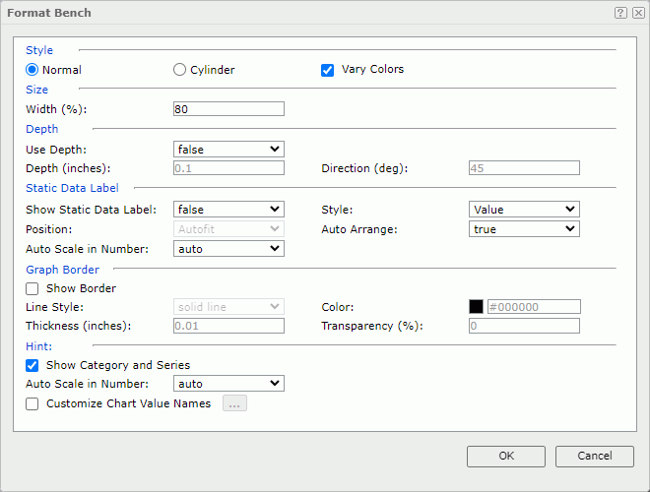This screenshot has width=650, height=492.
Task: Open Static Data Label Auto Scale dropdown
Action: pyautogui.click(x=228, y=249)
